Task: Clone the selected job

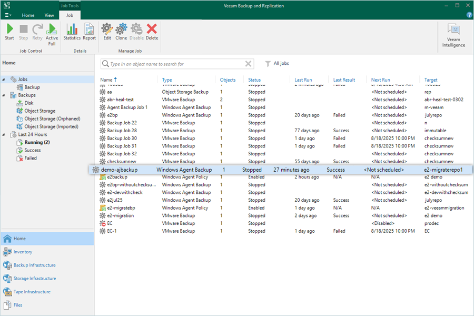Action: [121, 32]
